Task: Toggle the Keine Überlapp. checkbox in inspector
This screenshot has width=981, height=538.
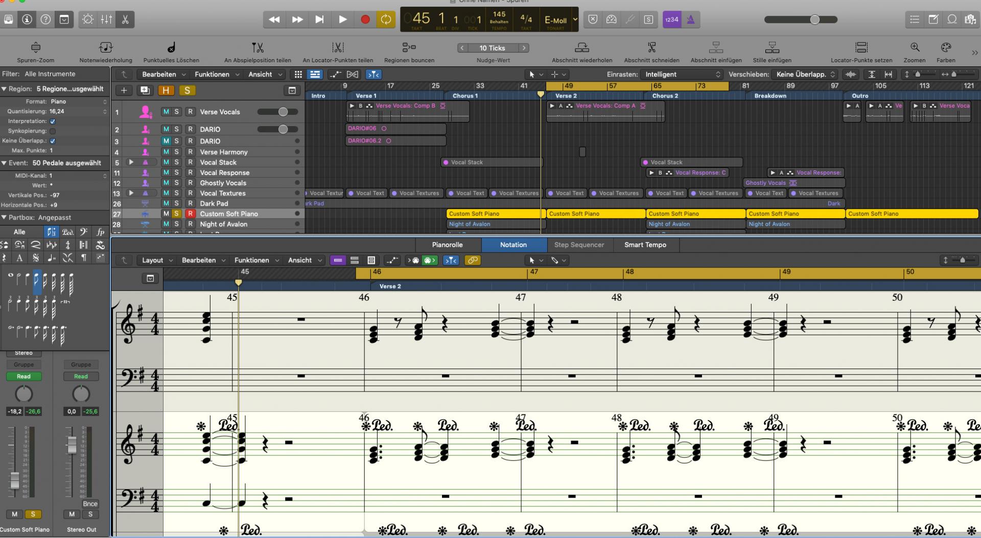Action: point(53,141)
